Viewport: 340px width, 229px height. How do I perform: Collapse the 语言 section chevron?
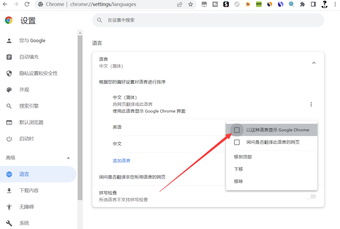(314, 63)
